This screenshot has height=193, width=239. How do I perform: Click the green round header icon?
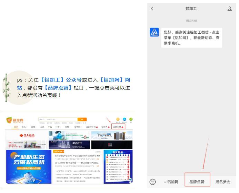(x=131, y=119)
